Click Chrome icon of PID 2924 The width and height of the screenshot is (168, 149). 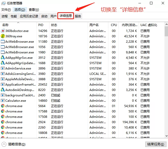[x=3, y=122]
